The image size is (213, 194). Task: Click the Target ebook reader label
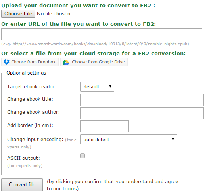32,86
